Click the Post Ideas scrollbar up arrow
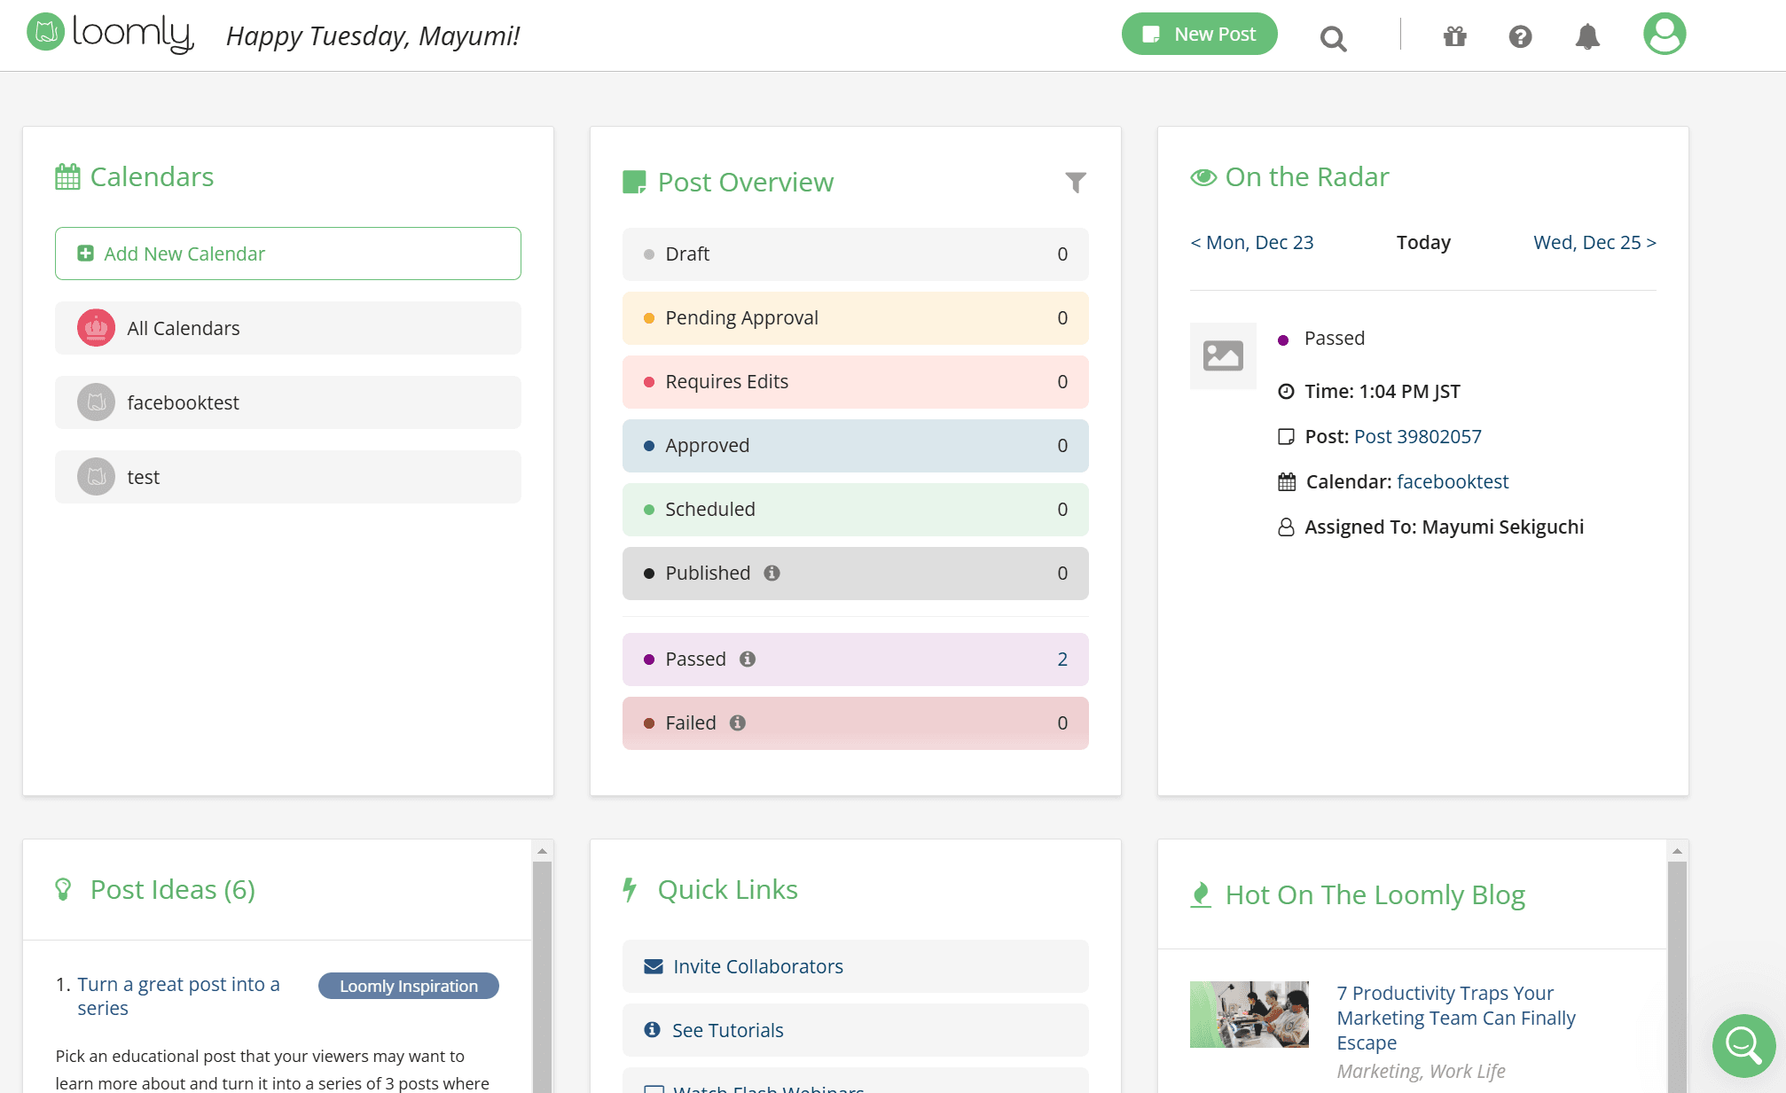Screen dimensions: 1786x1093 (x=542, y=851)
